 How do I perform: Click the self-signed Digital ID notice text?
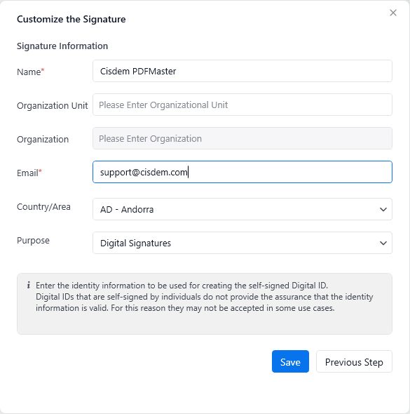(x=205, y=297)
